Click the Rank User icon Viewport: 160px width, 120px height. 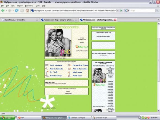[x=69, y=76]
